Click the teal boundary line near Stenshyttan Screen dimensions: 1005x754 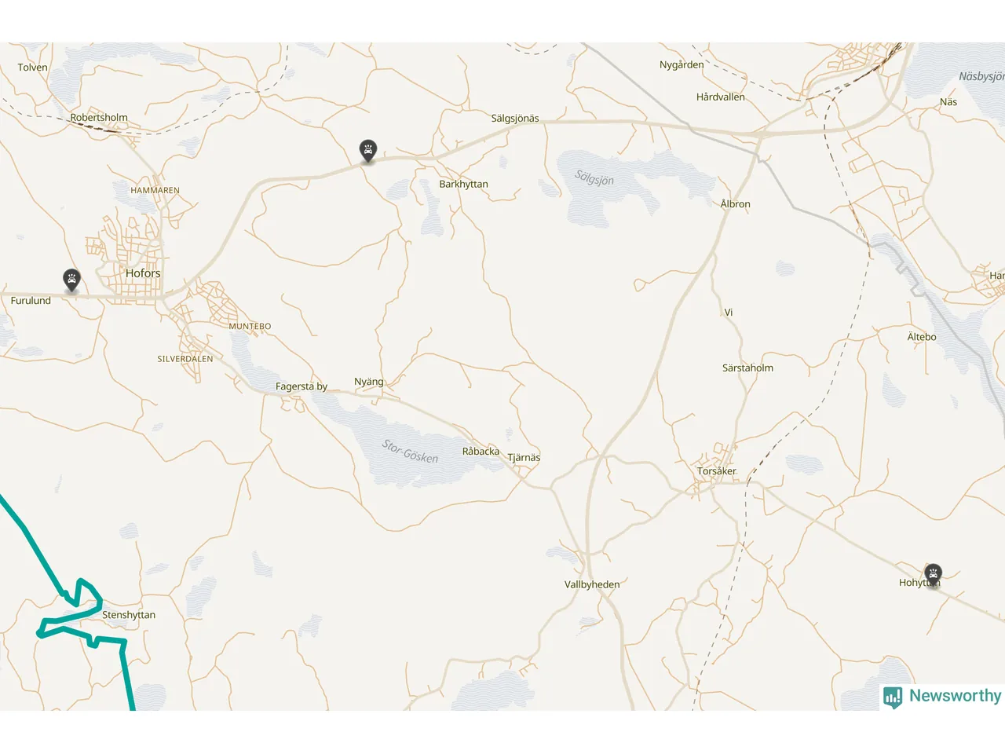click(x=31, y=540)
